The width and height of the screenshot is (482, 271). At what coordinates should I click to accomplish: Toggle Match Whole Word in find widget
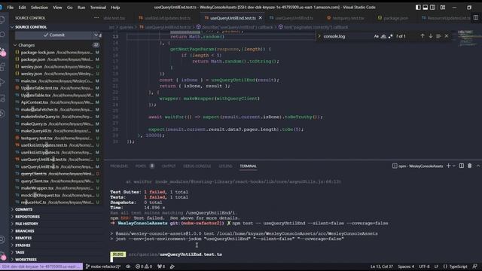pyautogui.click(x=383, y=36)
